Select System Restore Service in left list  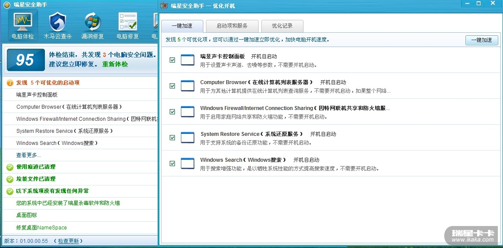(x=79, y=131)
